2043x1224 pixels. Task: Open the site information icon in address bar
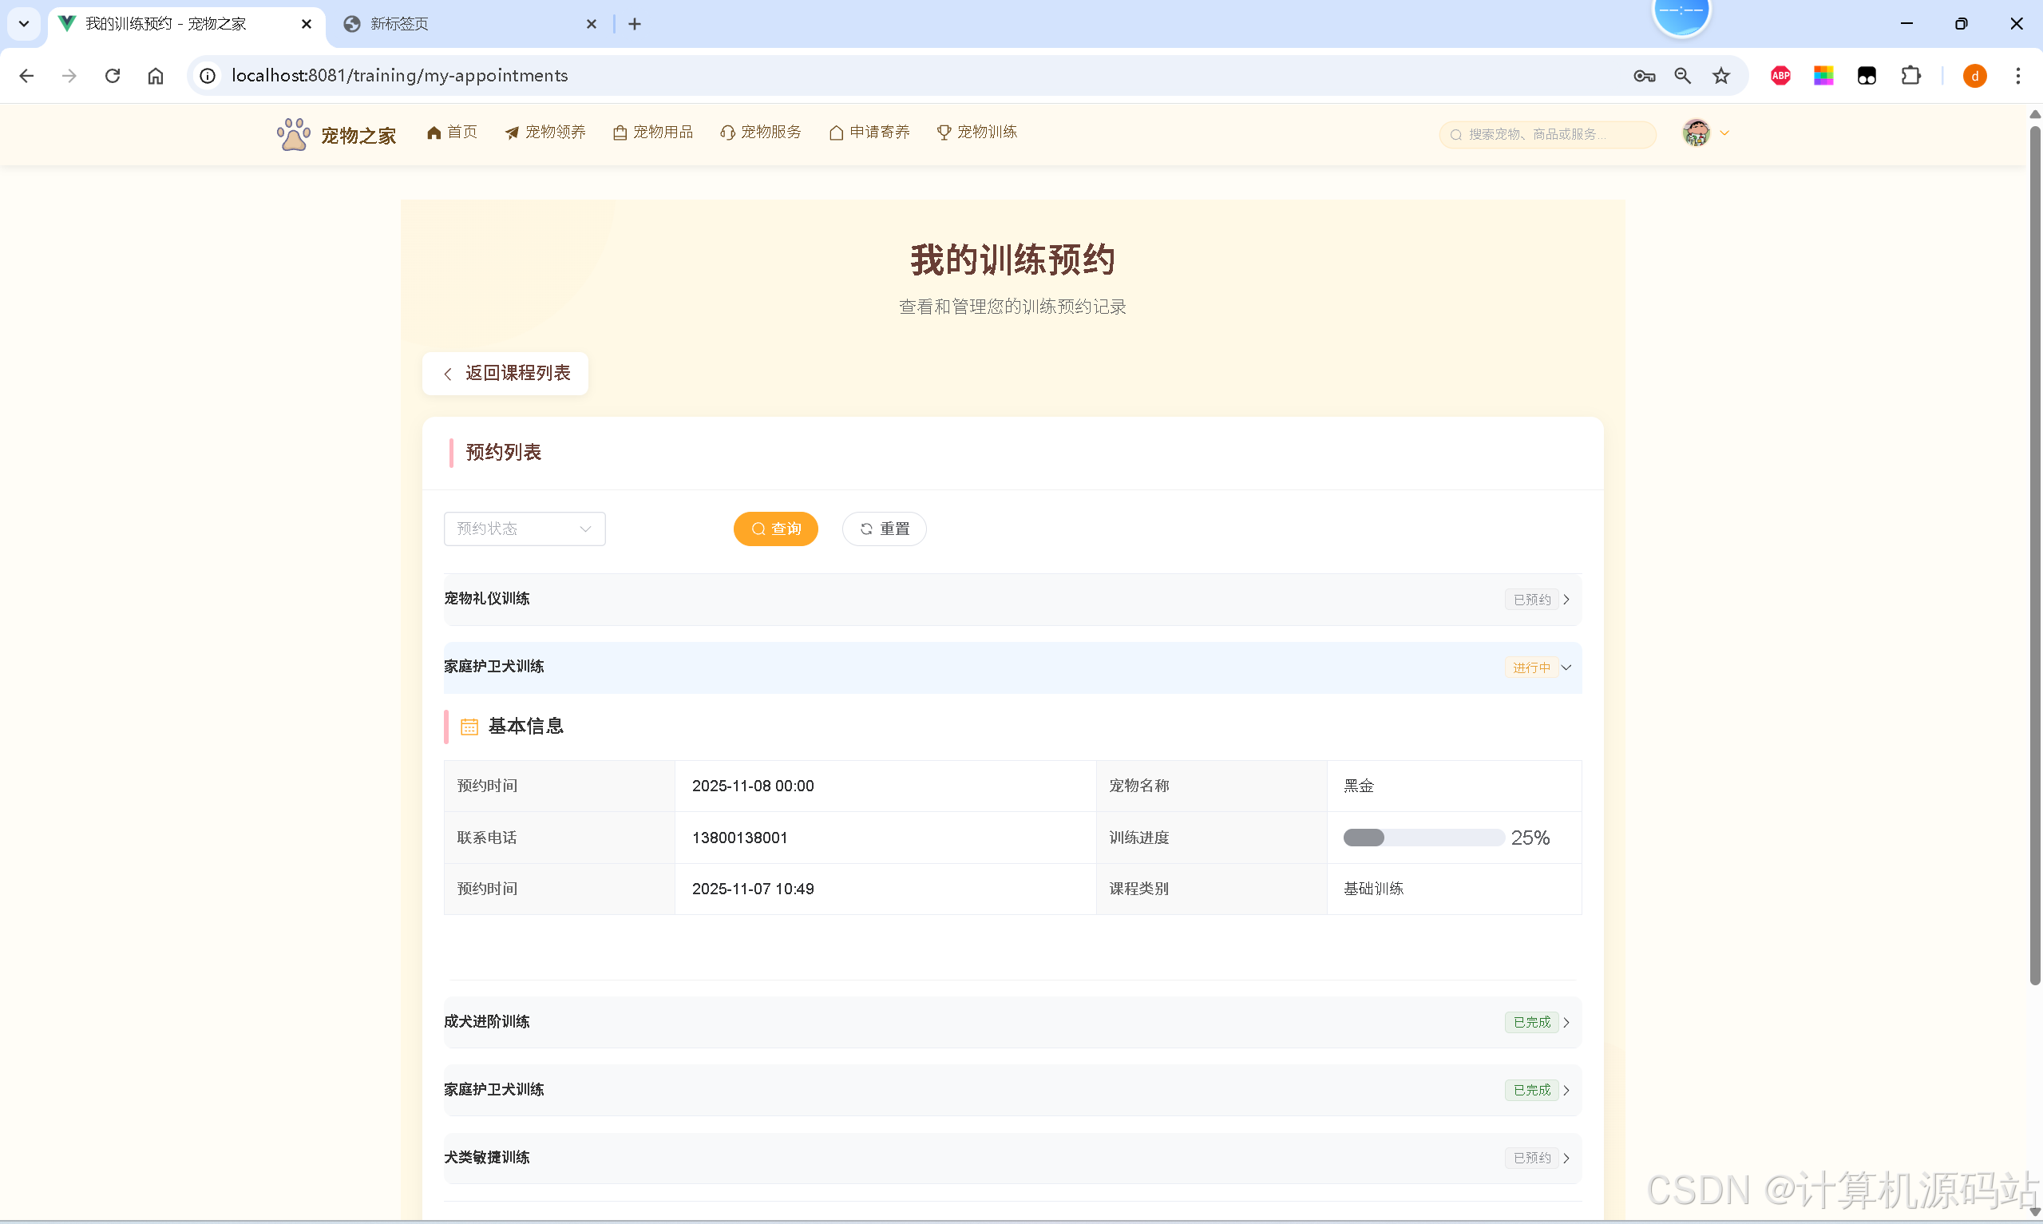(x=208, y=76)
